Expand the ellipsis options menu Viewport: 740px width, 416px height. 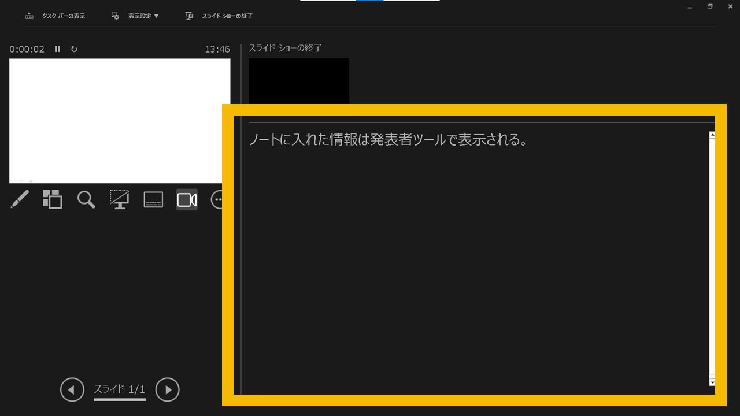219,199
